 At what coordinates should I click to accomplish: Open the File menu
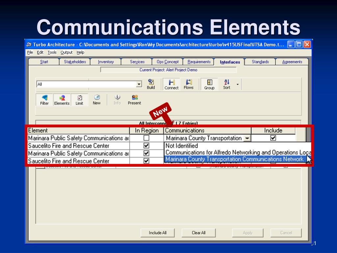pos(30,52)
